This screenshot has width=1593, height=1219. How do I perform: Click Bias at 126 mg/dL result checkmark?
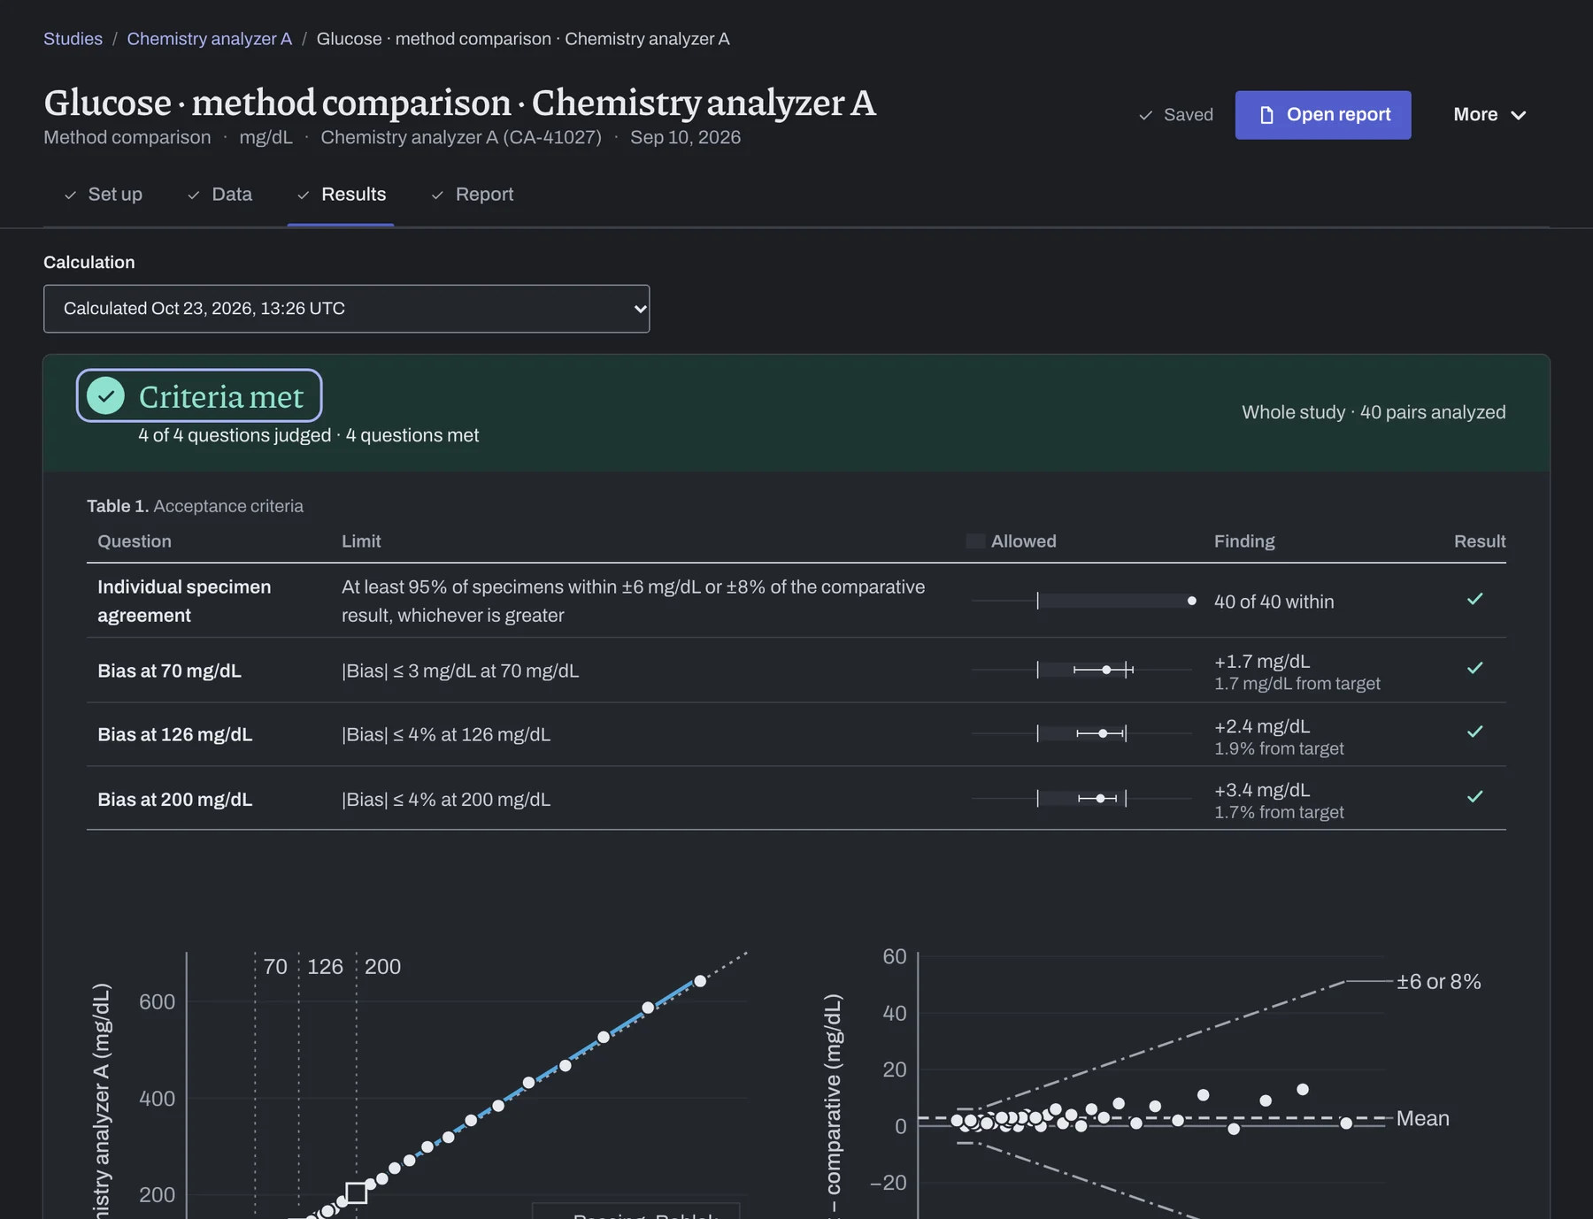(1475, 732)
